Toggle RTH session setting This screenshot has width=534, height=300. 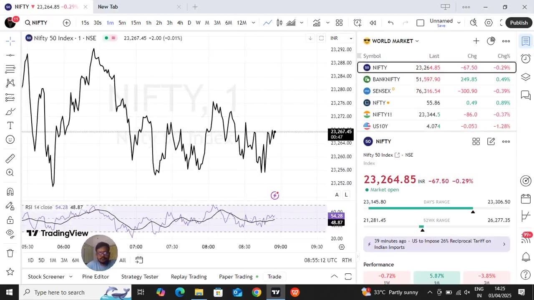(347, 260)
